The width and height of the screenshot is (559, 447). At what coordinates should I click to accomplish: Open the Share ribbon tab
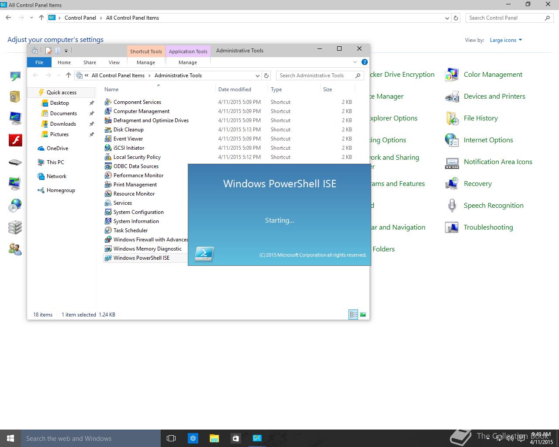pyautogui.click(x=90, y=62)
